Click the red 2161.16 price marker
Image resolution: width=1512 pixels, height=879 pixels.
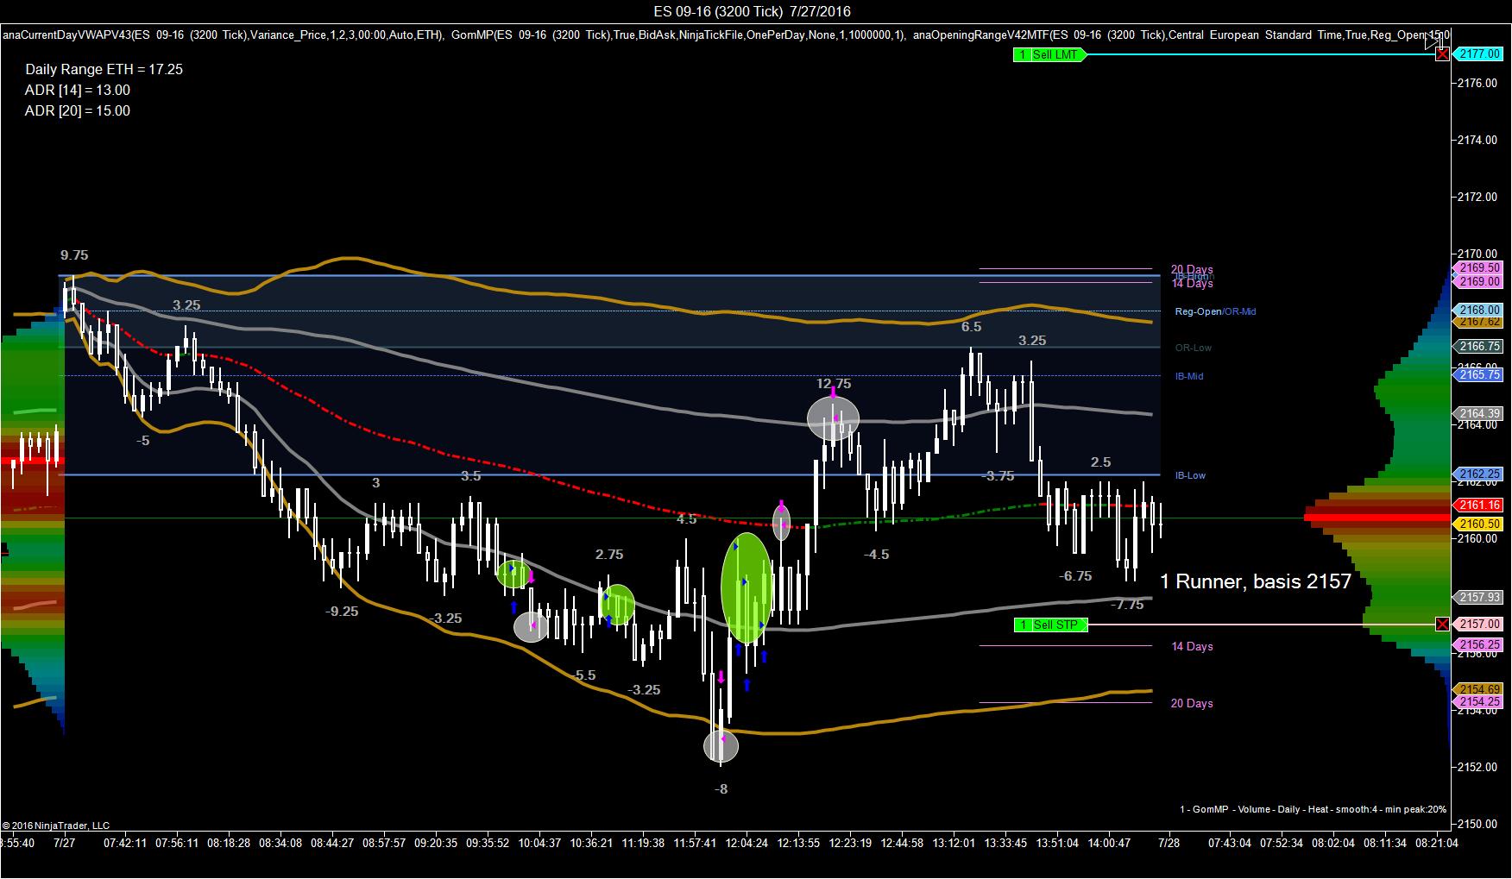click(x=1478, y=505)
